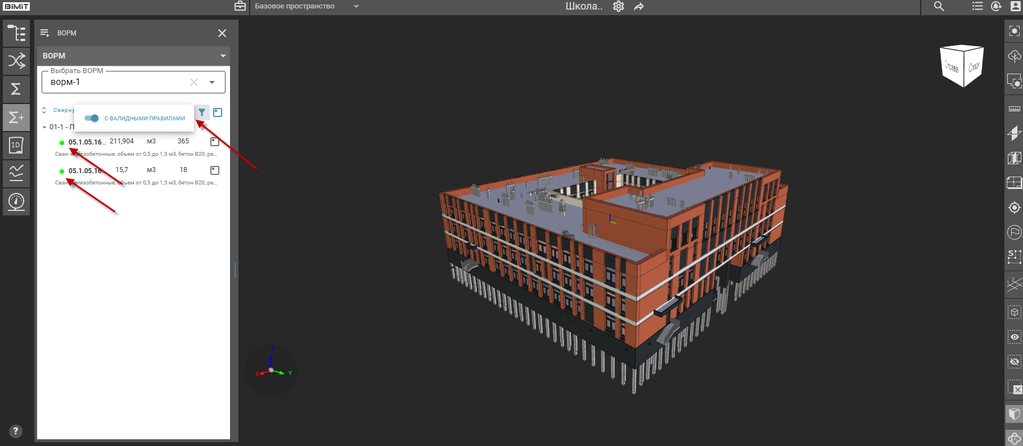The image size is (1023, 446).
Task: Toggle the shaded cube display mode
Action: click(1014, 415)
